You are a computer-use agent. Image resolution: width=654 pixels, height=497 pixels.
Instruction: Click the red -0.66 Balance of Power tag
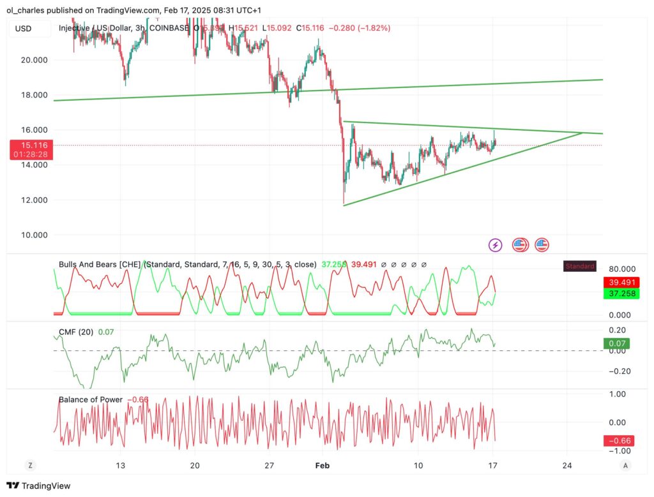pyautogui.click(x=617, y=441)
